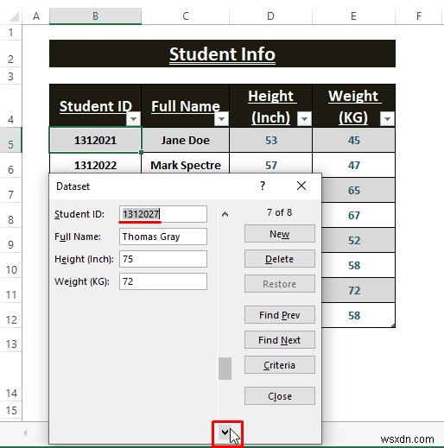Select the weight cell with 65
444x448 pixels.
pyautogui.click(x=358, y=190)
